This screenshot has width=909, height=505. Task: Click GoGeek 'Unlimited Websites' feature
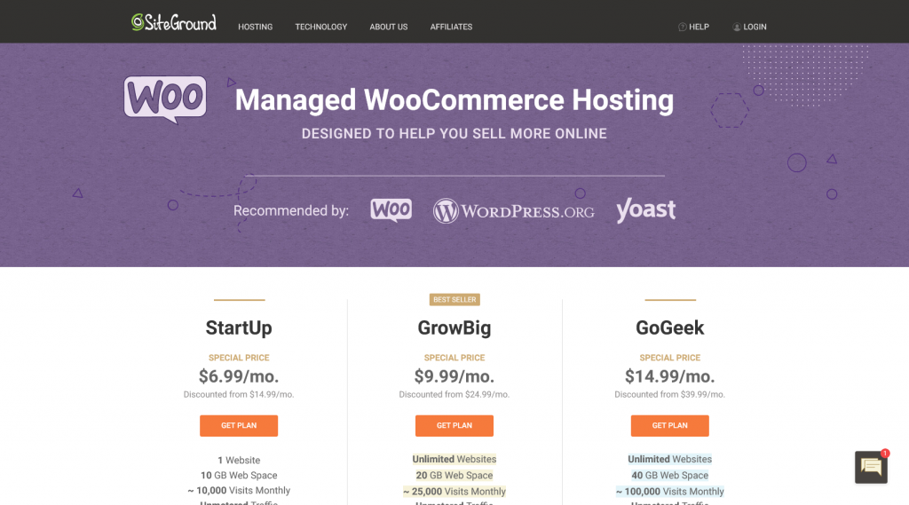pyautogui.click(x=669, y=459)
